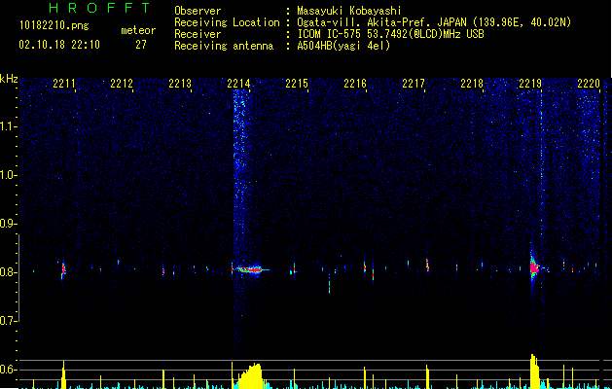The image size is (612, 389).
Task: Click the meteor count label
Action: pos(138,30)
